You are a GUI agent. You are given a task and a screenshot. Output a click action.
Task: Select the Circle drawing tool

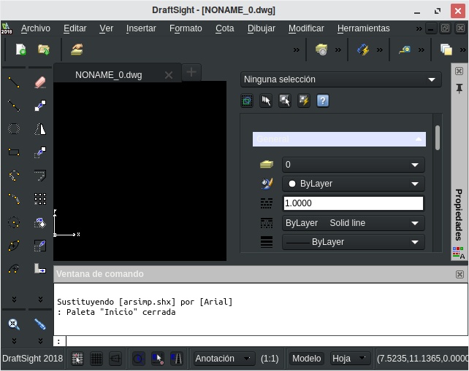tap(14, 222)
